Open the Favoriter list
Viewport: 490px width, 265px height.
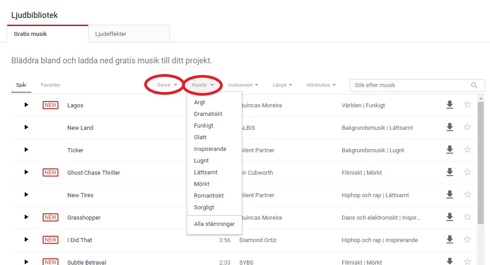50,85
